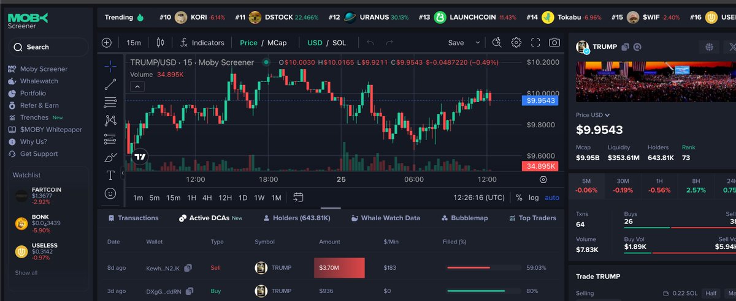
Task: Open the go-to-date calendar icon
Action: tap(299, 197)
